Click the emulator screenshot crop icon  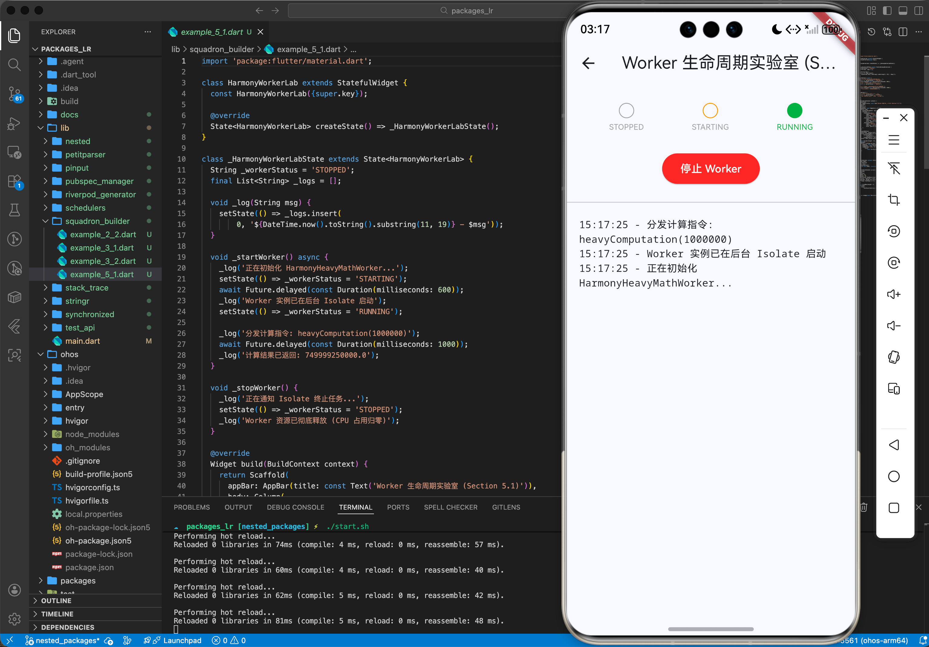893,200
